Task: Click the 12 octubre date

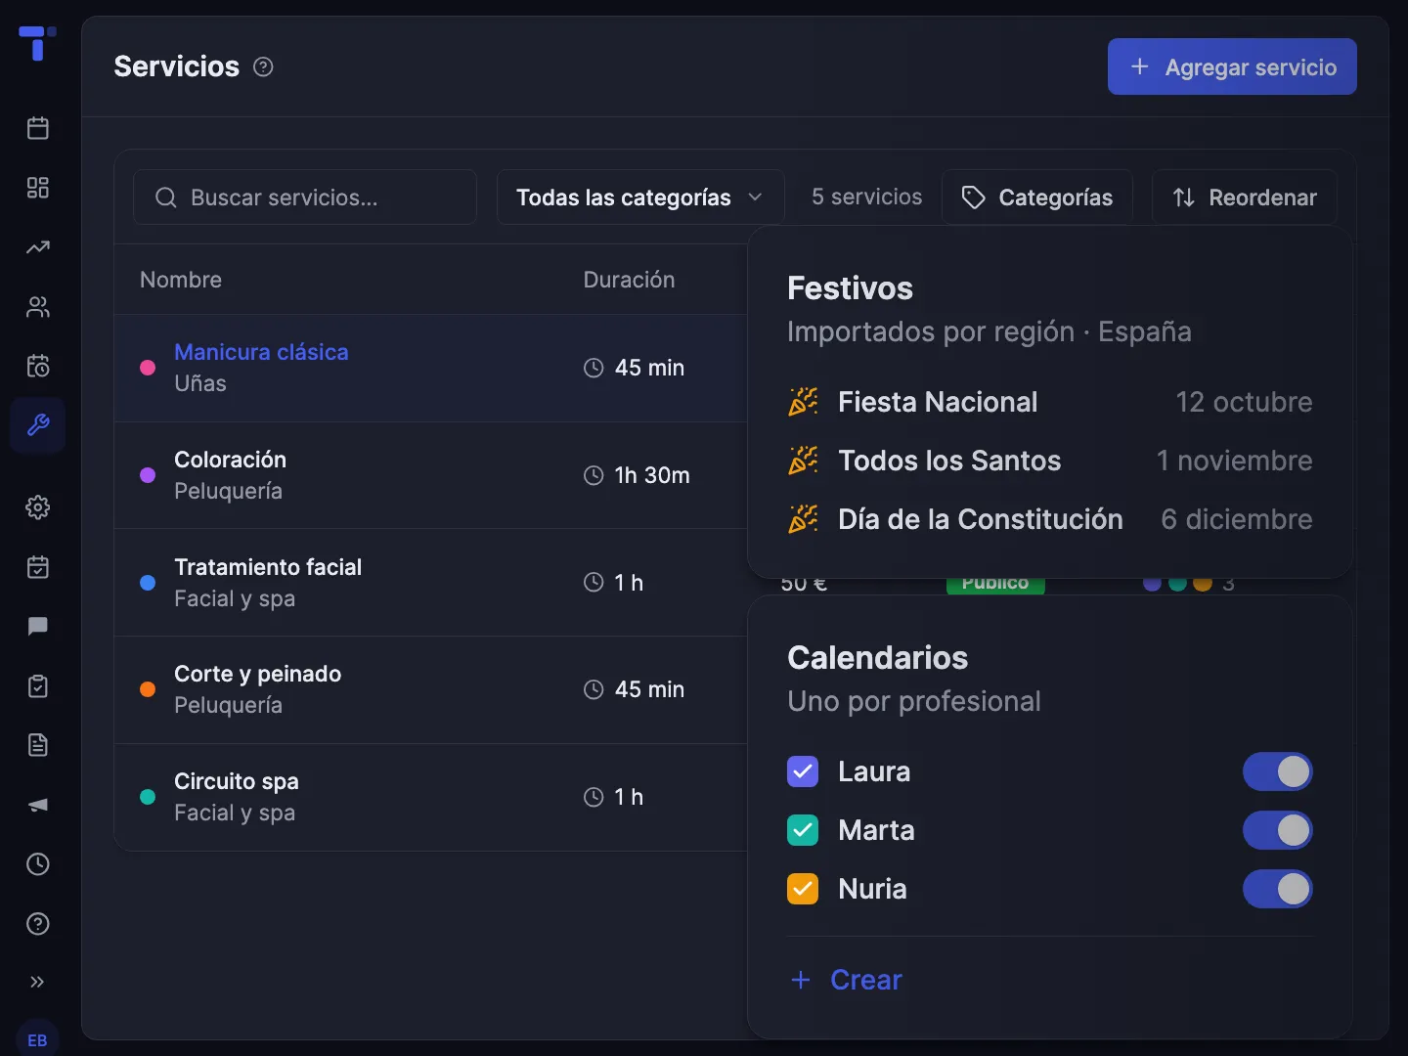Action: [1244, 402]
